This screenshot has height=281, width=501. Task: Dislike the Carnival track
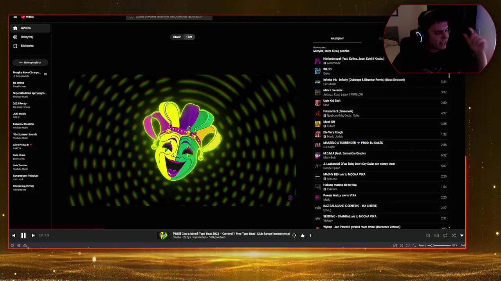(x=294, y=235)
